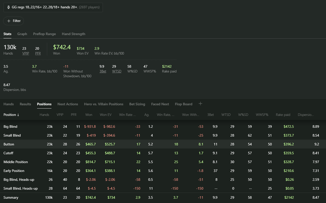Viewport: 326px width, 203px height.
Task: Sort by WWSF% column header
Action: [x=262, y=115]
